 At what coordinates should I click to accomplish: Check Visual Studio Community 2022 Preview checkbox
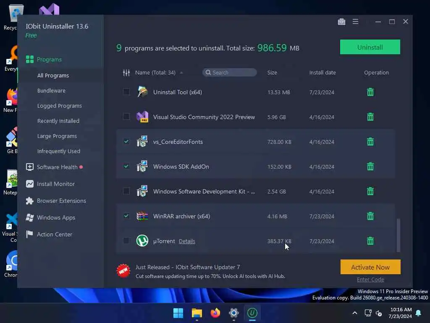tap(126, 116)
